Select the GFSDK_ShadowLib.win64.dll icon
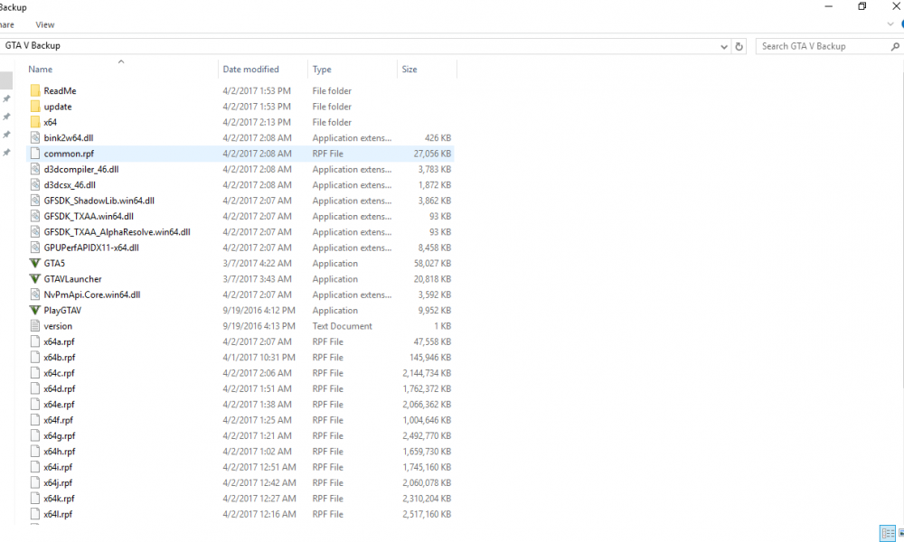Image resolution: width=904 pixels, height=542 pixels. click(35, 200)
